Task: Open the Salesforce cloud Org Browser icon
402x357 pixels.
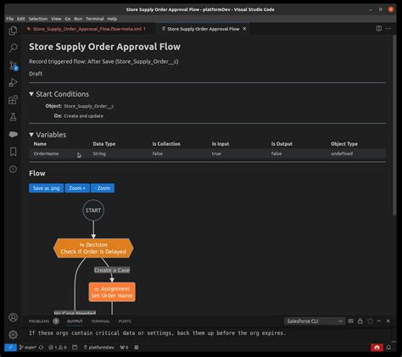Action: pyautogui.click(x=13, y=134)
